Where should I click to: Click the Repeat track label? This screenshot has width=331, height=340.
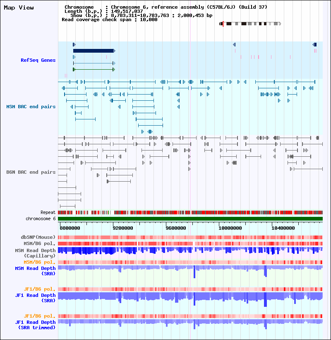pos(48,212)
